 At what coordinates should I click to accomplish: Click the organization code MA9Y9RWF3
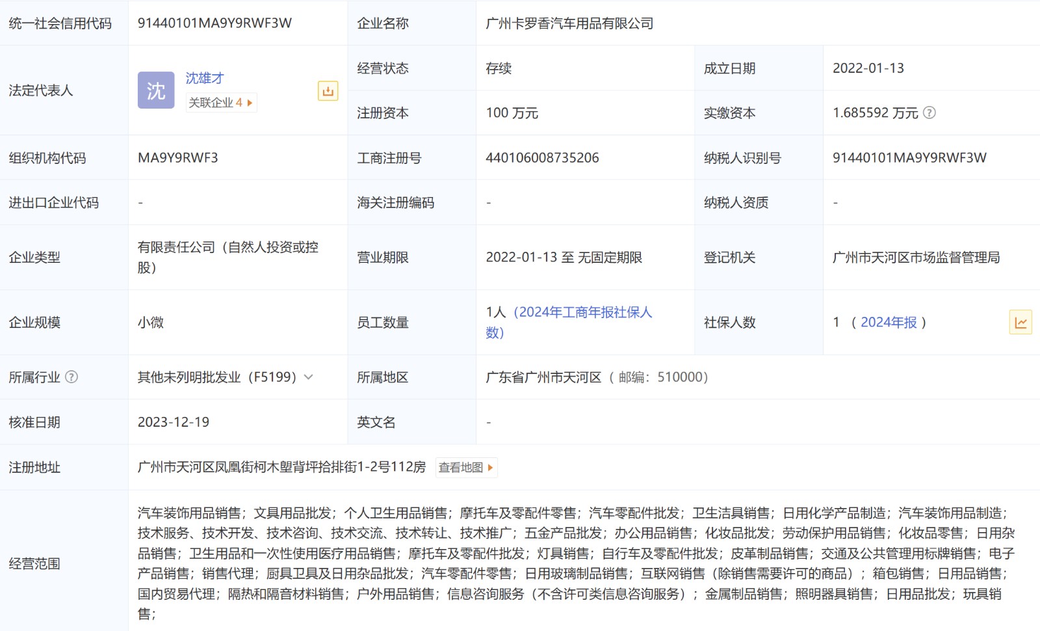tap(177, 157)
